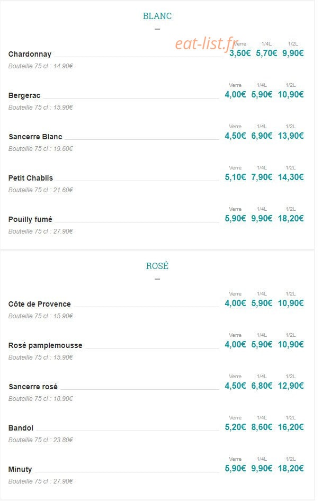This screenshot has height=501, width=322.
Task: Click Bandol glass price 5,20€
Action: pos(235,427)
